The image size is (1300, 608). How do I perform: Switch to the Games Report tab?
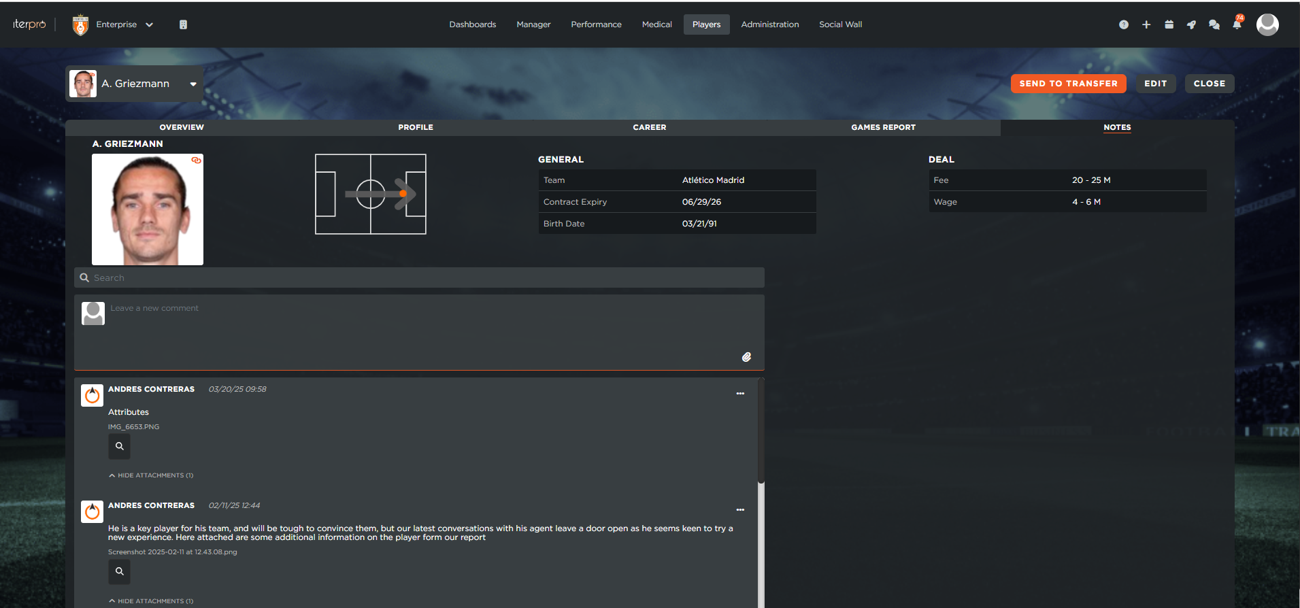coord(883,127)
